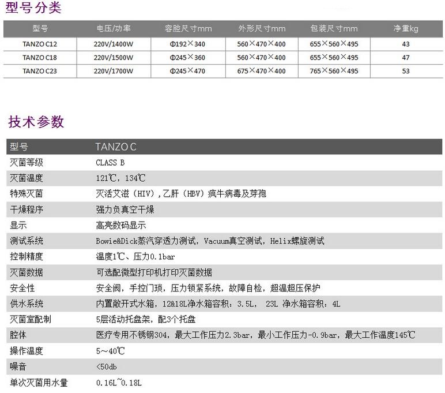Click the 灭菌温度 row label
The width and height of the screenshot is (445, 393).
pos(27,178)
